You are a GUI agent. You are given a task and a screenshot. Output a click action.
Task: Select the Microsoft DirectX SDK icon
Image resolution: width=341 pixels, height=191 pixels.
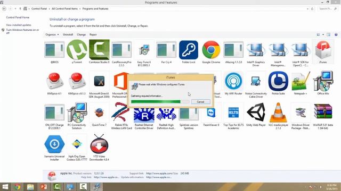coord(99,81)
